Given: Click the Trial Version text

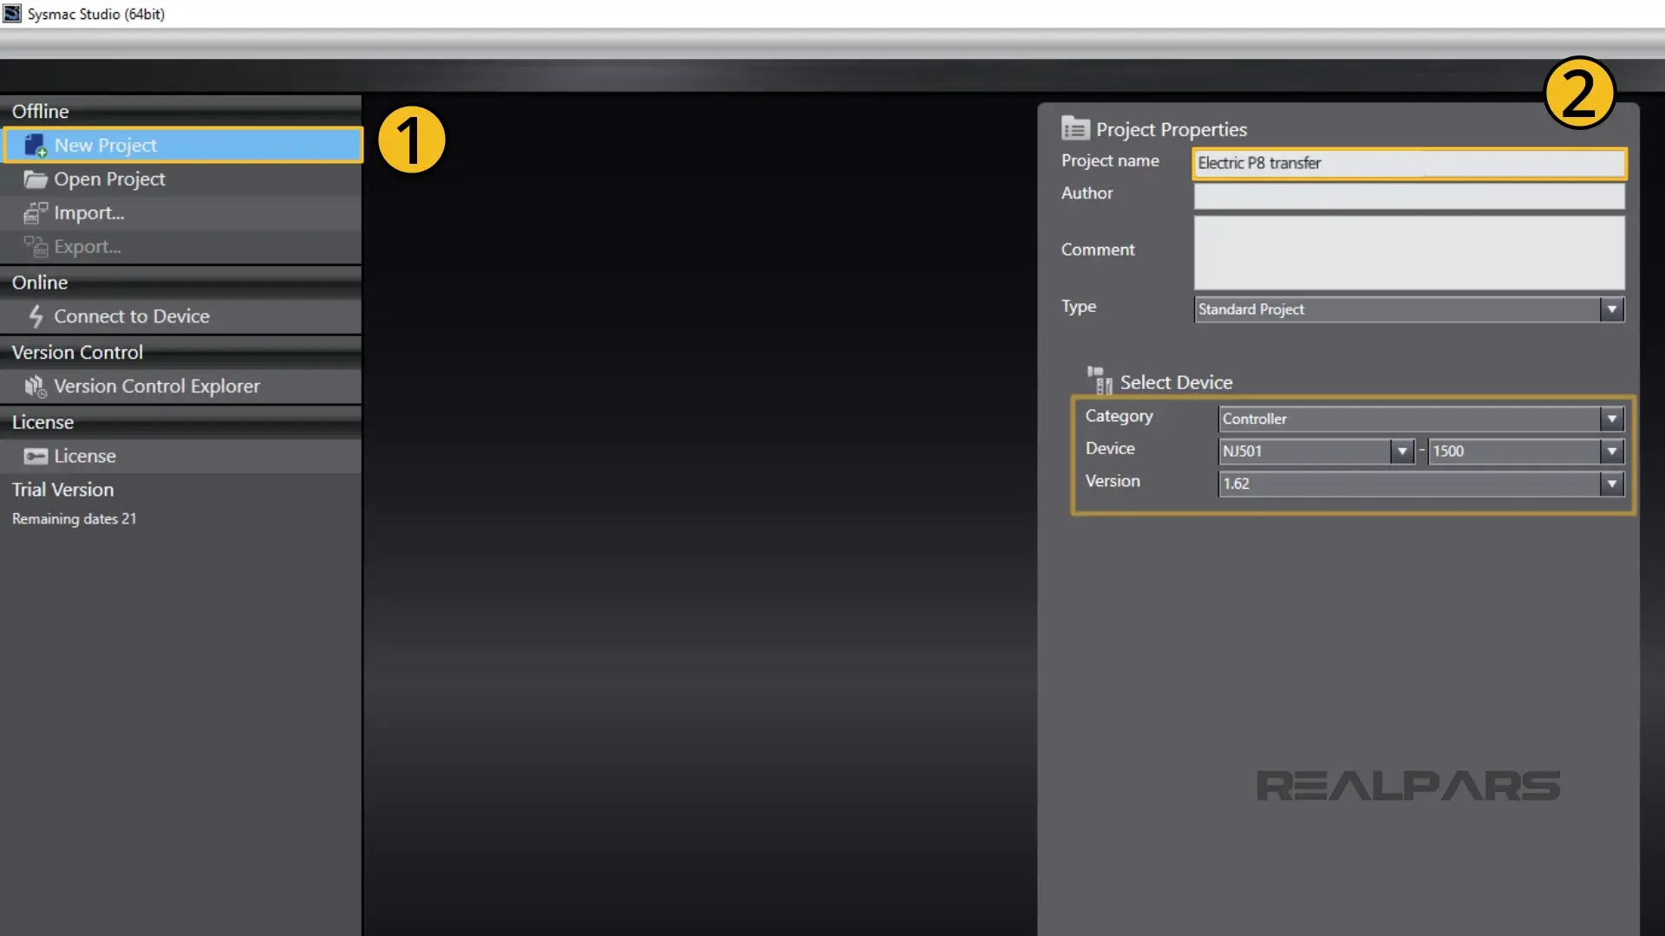Looking at the screenshot, I should pyautogui.click(x=62, y=490).
